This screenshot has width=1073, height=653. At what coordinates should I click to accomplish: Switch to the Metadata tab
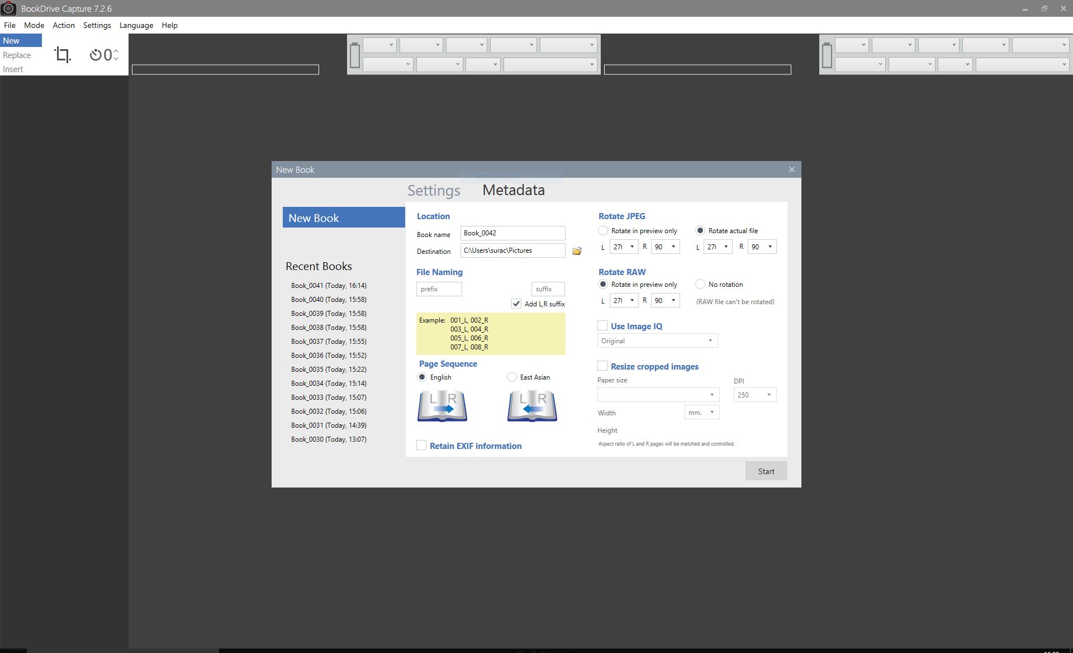click(x=514, y=190)
